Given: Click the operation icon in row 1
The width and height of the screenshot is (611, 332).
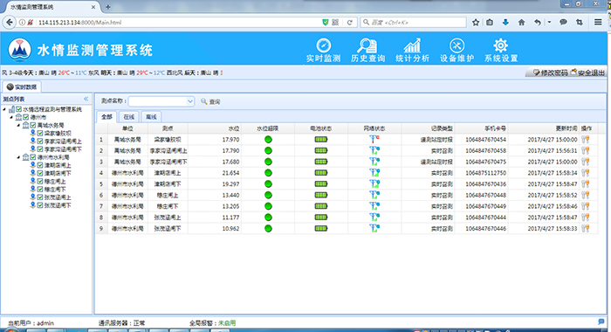Looking at the screenshot, I should (586, 139).
